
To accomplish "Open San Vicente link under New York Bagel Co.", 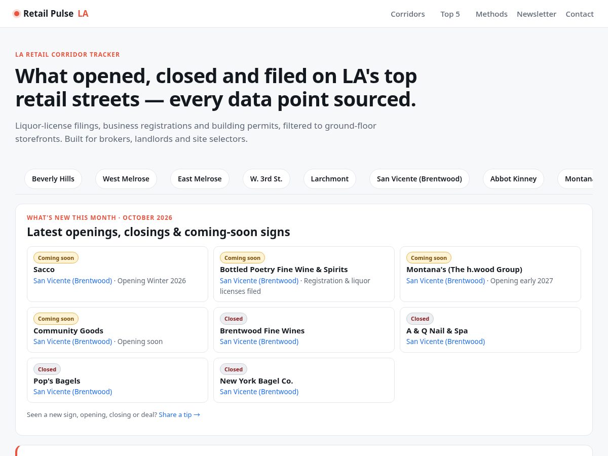I will pyautogui.click(x=259, y=392).
